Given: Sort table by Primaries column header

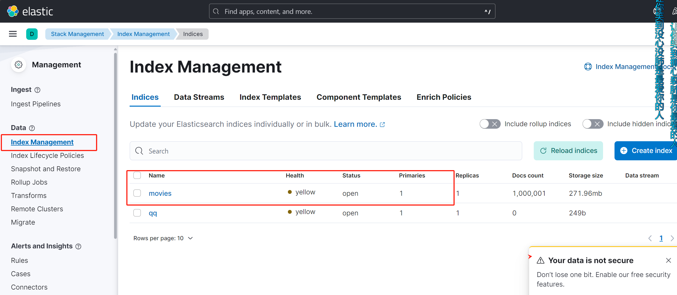Looking at the screenshot, I should 412,176.
